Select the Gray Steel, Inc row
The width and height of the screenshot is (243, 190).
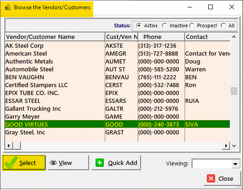(117, 133)
